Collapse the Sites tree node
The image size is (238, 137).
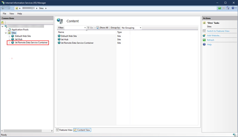coord(6,33)
